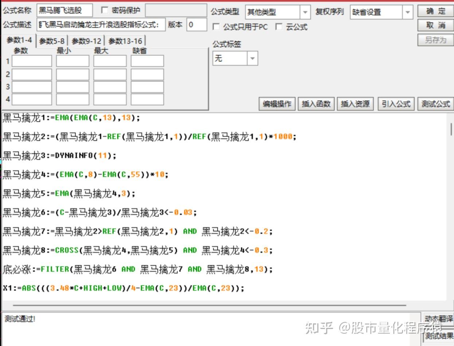Click the 公式描述 description field

(x=101, y=25)
